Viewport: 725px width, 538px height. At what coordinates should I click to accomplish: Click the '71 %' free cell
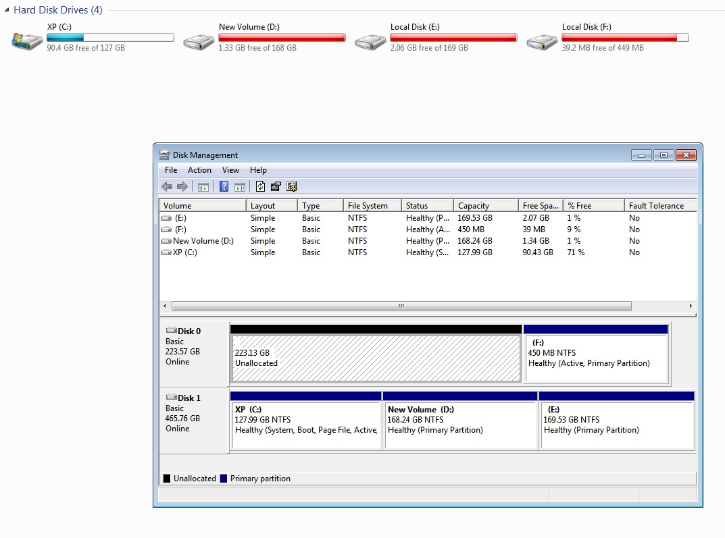[576, 252]
